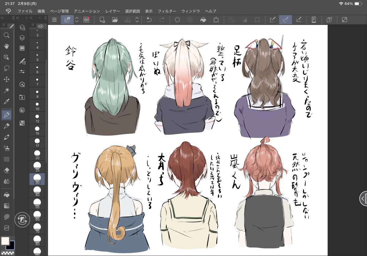Image resolution: width=367 pixels, height=256 pixels.
Task: Open file with folder icon
Action: coord(115,20)
